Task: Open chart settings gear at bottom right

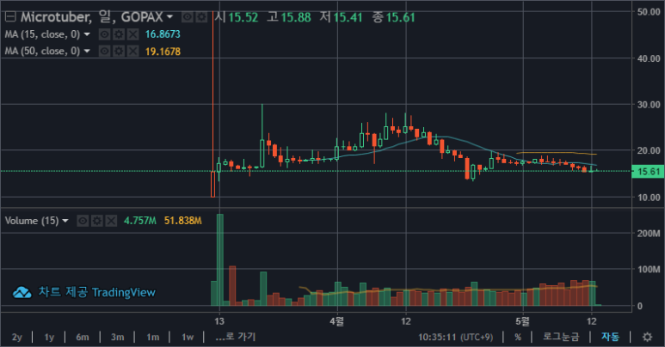Action: (648, 337)
